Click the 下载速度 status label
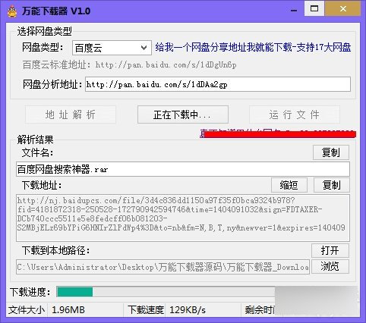This screenshot has width=366, height=323. [x=146, y=310]
